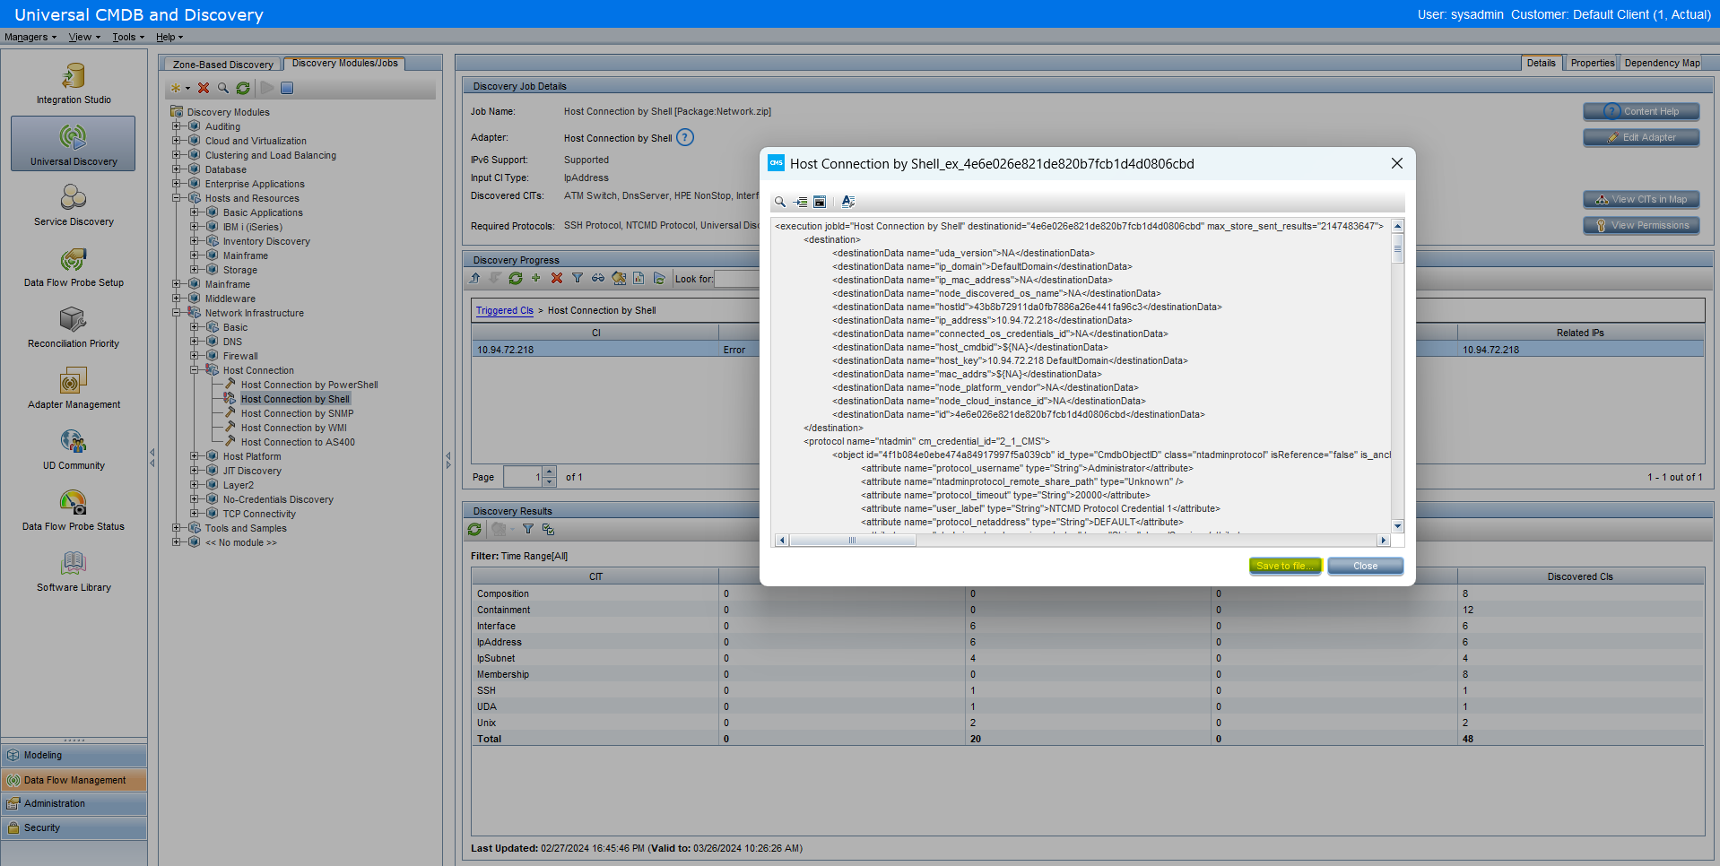Expand the Auditing module

coord(177,126)
